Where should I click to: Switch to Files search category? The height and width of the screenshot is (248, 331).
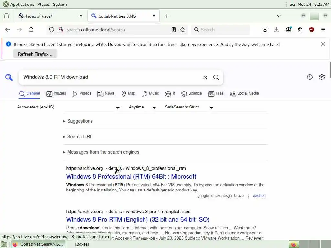[216, 93]
